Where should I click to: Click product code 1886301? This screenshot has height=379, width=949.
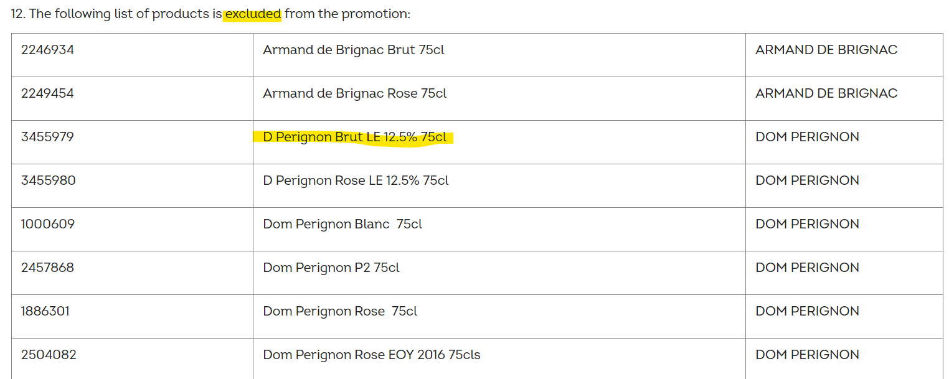click(x=45, y=311)
